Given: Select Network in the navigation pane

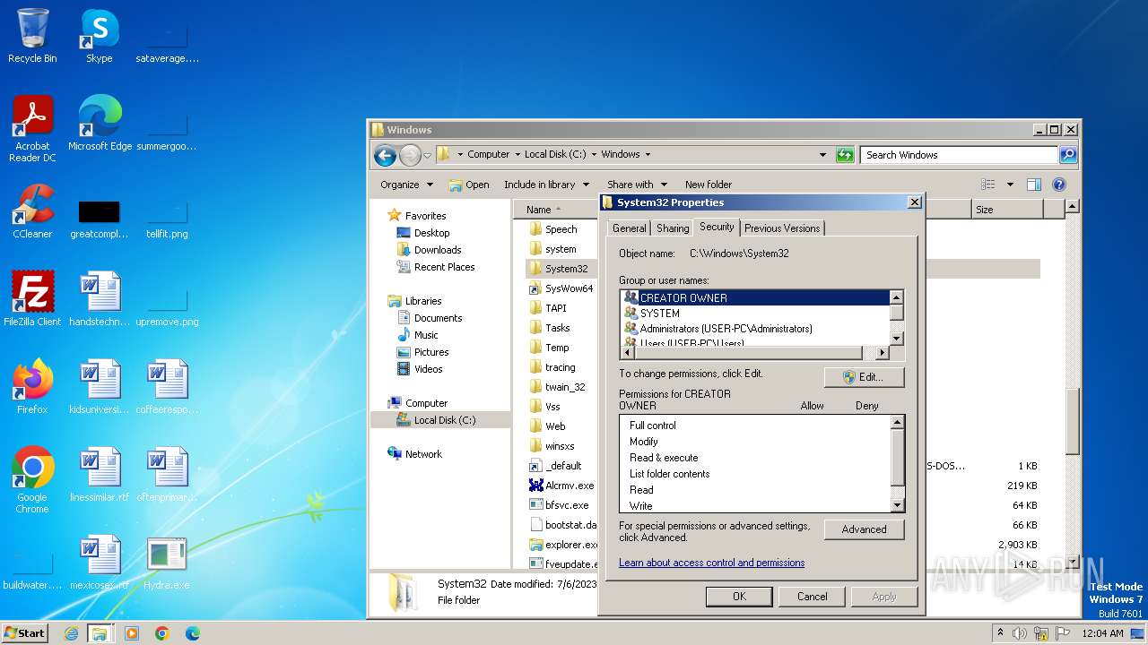Looking at the screenshot, I should click(423, 454).
